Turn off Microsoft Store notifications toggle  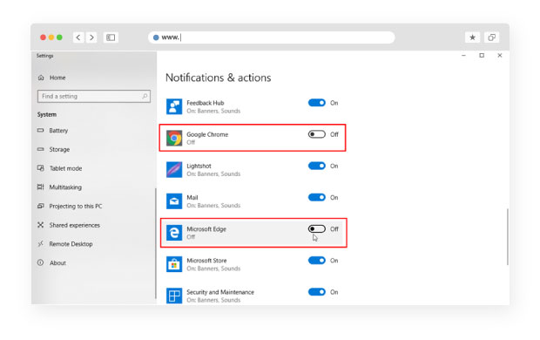pos(317,261)
